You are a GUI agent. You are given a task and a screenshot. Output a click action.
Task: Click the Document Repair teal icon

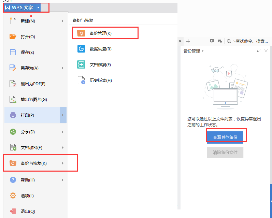81,64
